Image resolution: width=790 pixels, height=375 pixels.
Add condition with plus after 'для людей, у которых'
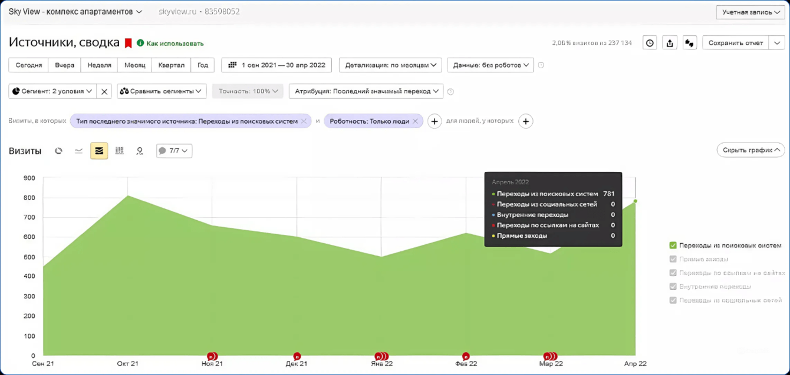pyautogui.click(x=526, y=121)
